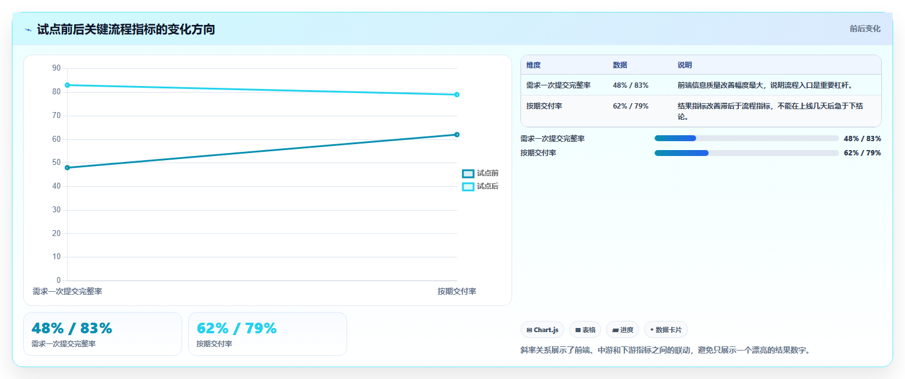Click the 试点后 data point at 79

(457, 94)
